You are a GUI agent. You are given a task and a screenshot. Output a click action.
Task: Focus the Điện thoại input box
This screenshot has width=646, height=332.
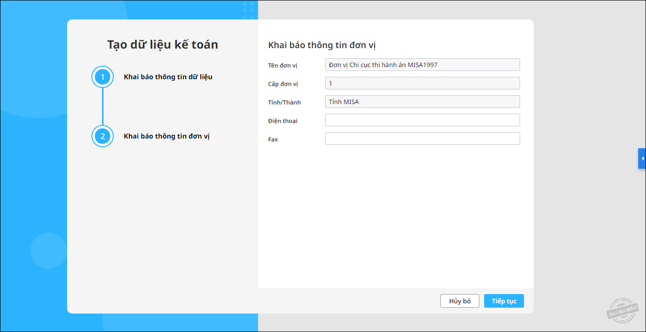[x=422, y=120]
